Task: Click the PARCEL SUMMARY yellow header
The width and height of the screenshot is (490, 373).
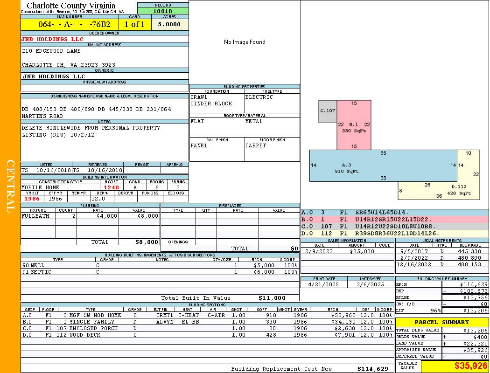Action: click(442, 322)
